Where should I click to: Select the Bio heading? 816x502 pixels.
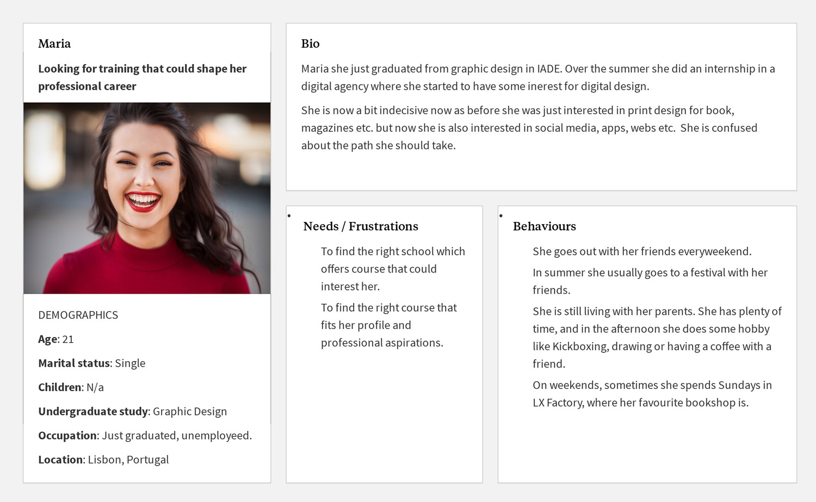tap(310, 44)
